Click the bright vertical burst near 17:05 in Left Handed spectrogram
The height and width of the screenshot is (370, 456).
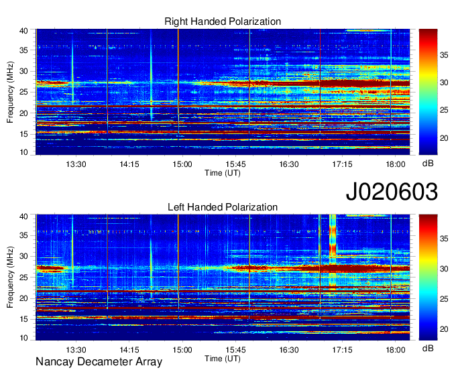tap(333, 252)
